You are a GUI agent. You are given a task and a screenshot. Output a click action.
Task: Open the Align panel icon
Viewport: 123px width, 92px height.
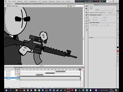tap(86, 12)
